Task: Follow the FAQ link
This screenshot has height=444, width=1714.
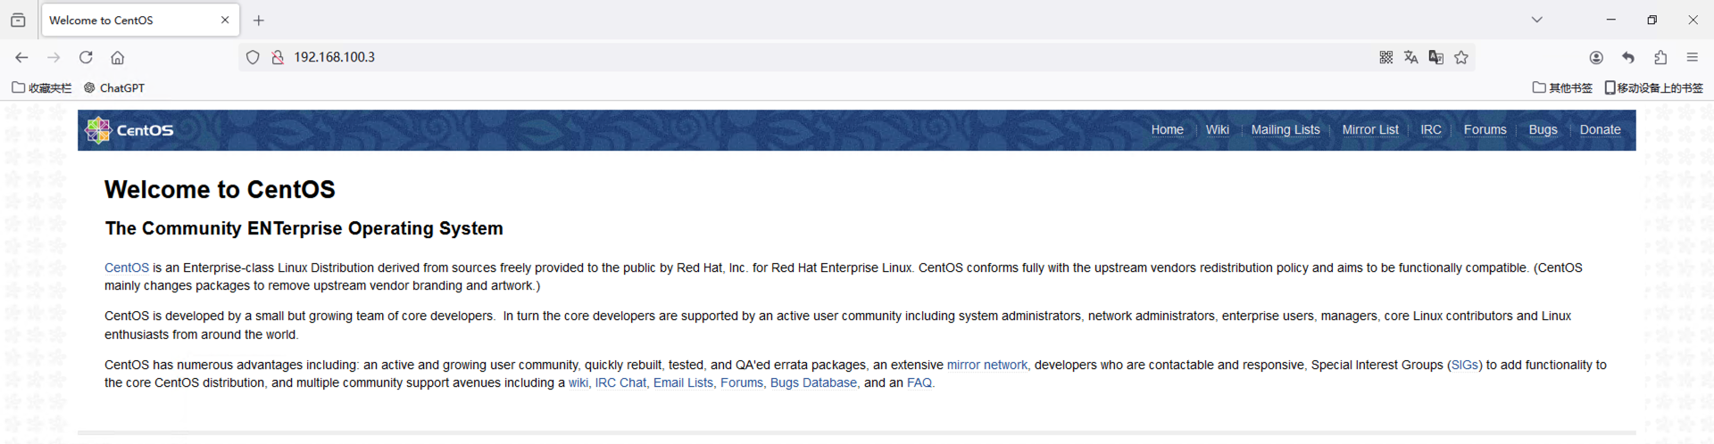Action: click(919, 383)
